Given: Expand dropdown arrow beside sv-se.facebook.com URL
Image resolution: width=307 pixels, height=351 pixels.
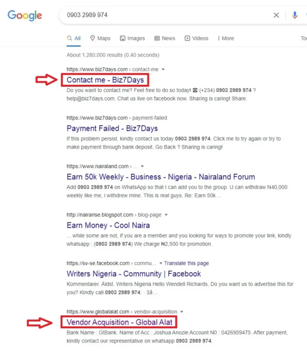Looking at the screenshot, I should tap(161, 263).
